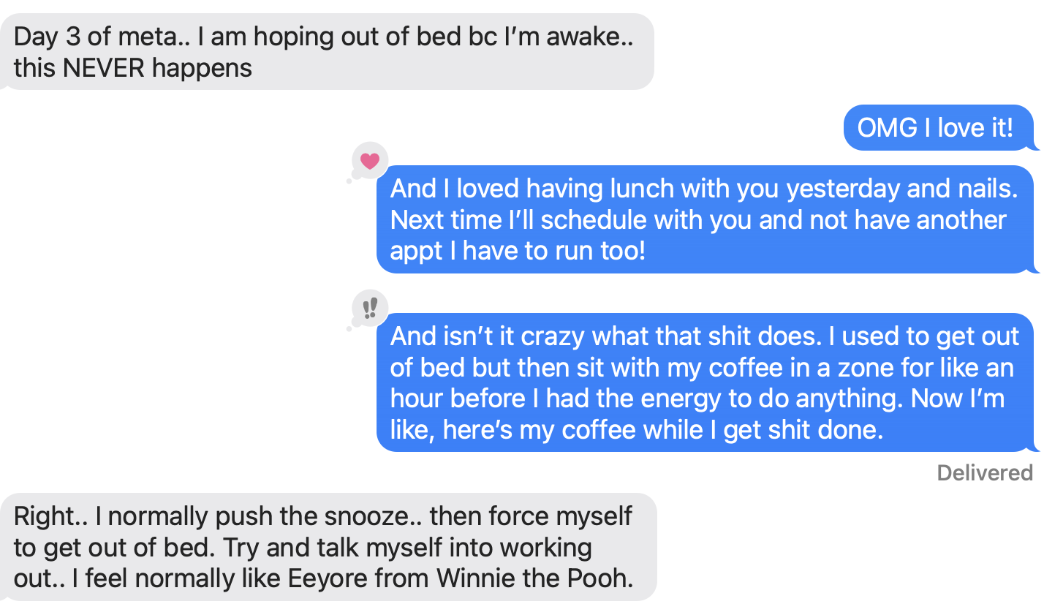Click the word "yesterday" in blue message
The width and height of the screenshot is (1044, 604).
843,189
